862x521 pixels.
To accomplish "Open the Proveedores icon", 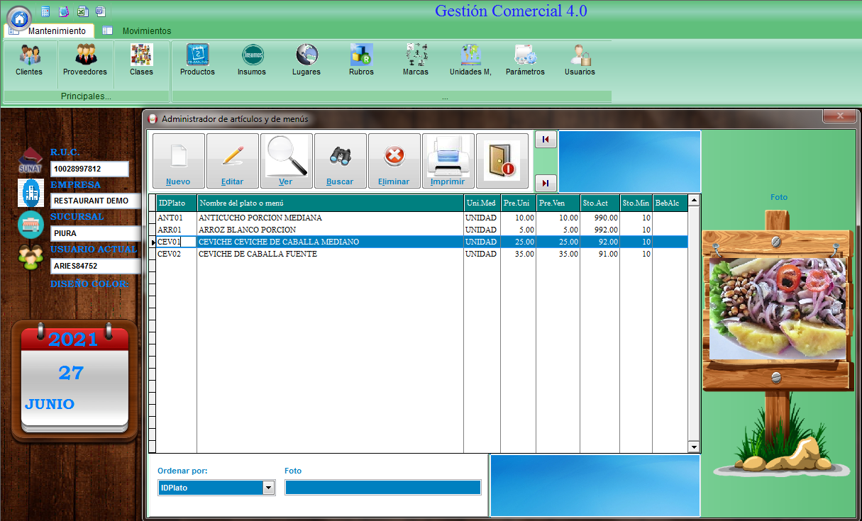I will tap(85, 60).
